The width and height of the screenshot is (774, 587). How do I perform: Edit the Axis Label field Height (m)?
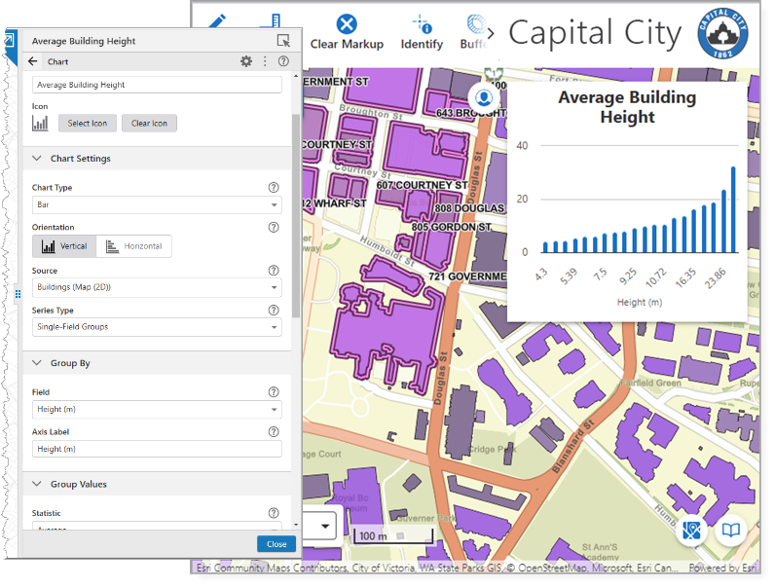[x=157, y=449]
